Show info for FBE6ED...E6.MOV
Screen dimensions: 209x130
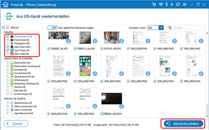pos(121,106)
